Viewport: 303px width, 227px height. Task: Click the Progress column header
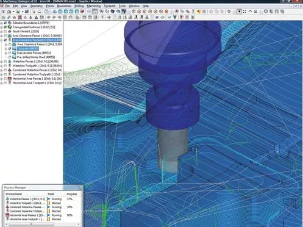coord(72,194)
